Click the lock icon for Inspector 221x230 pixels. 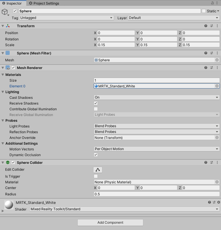pos(212,3)
